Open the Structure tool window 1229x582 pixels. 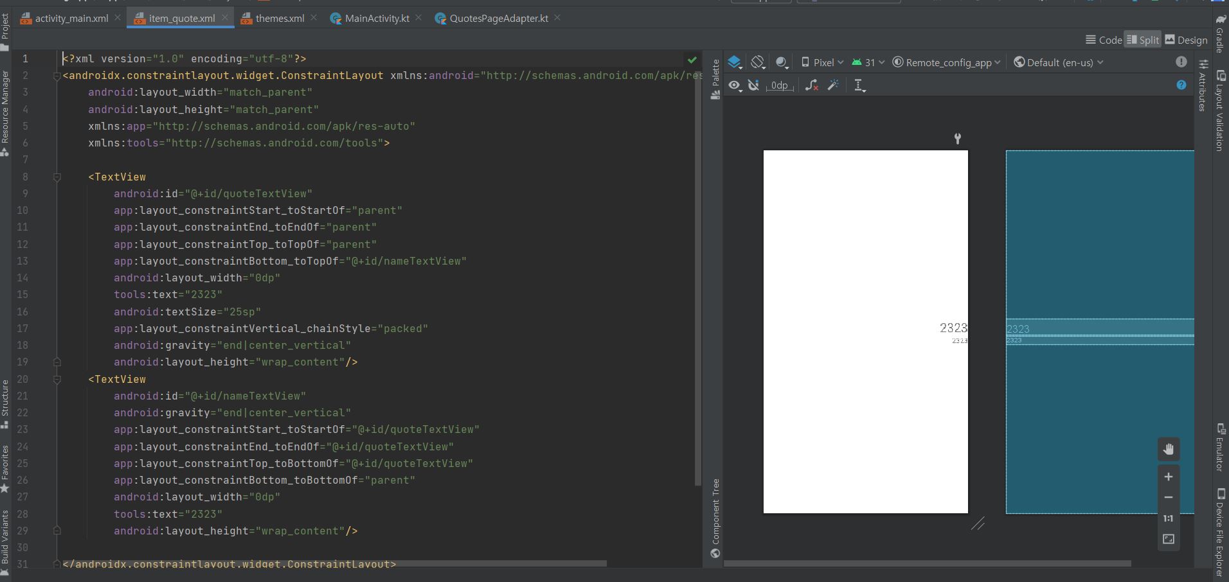(x=5, y=405)
